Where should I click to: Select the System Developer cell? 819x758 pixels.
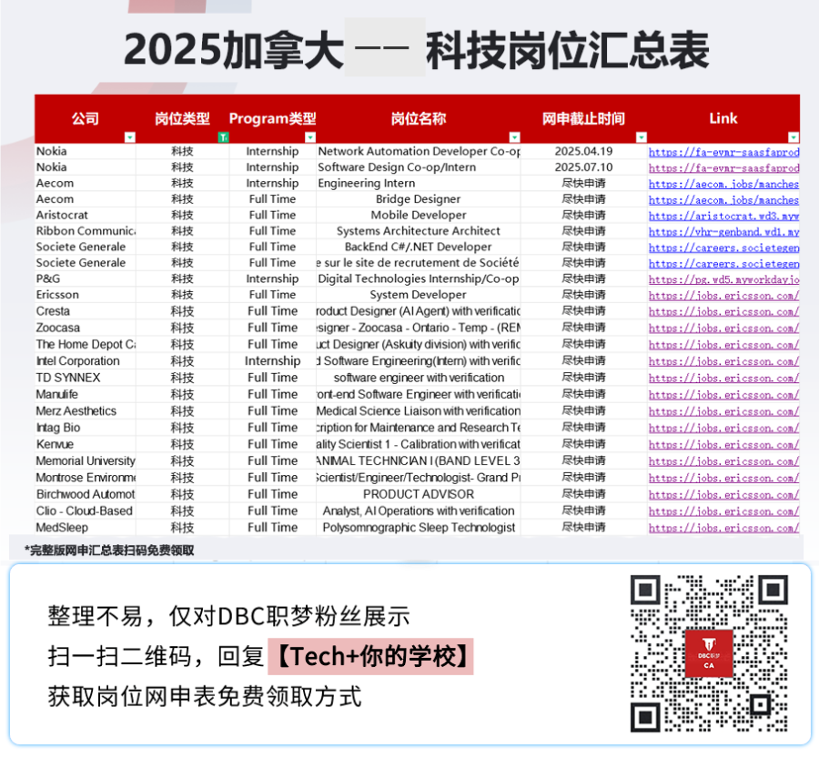(419, 295)
